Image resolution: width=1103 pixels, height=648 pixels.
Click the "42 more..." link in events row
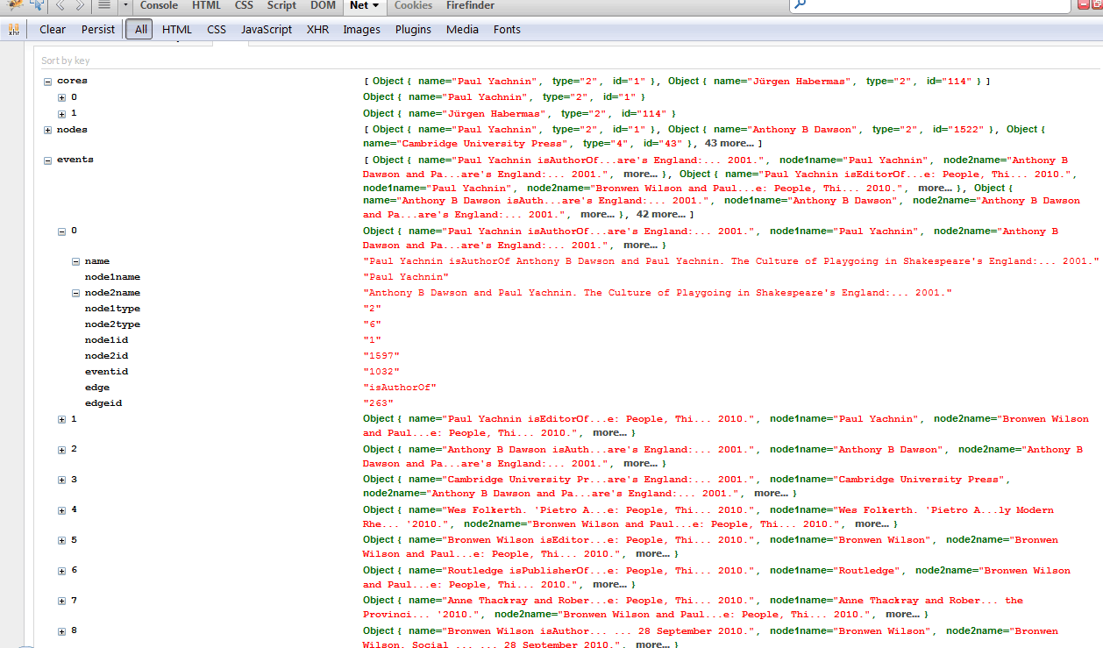[x=662, y=214]
